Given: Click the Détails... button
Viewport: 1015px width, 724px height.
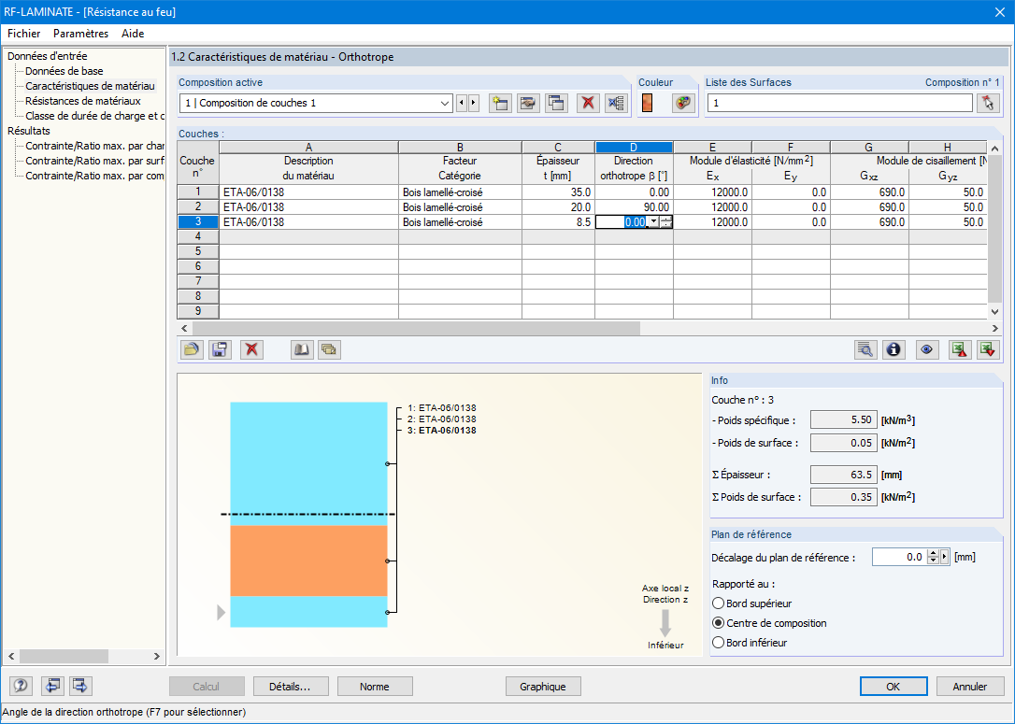Looking at the screenshot, I should click(x=291, y=687).
